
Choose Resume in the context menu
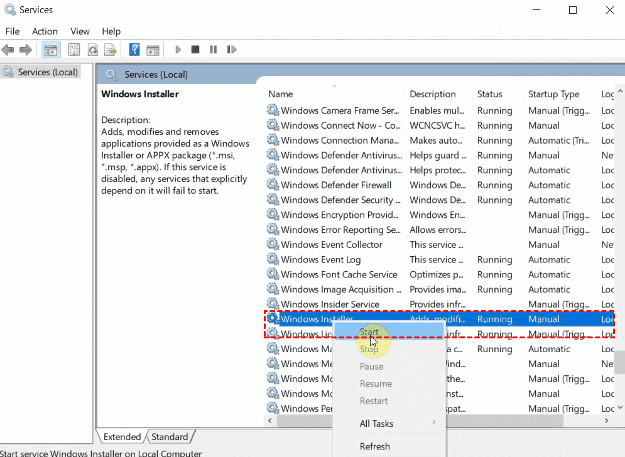(388, 384)
